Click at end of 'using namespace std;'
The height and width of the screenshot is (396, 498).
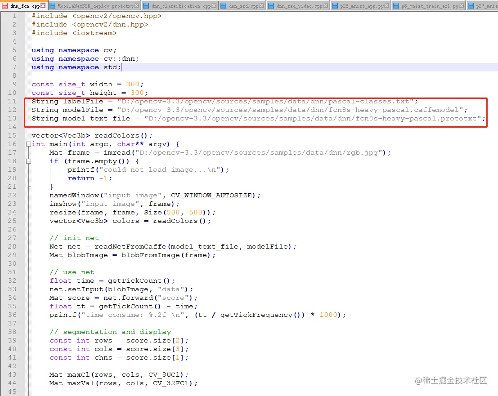pos(121,67)
